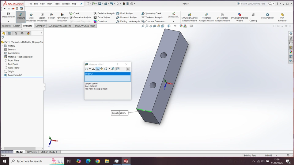This screenshot has height=165, width=294.
Task: Launch DFMXpress Analysis Wizard
Action: 222,17
